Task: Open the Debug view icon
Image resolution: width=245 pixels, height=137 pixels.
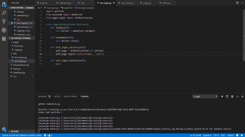Action: [4, 30]
